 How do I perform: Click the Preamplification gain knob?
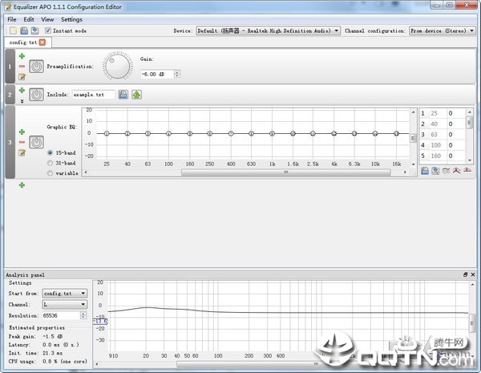118,66
